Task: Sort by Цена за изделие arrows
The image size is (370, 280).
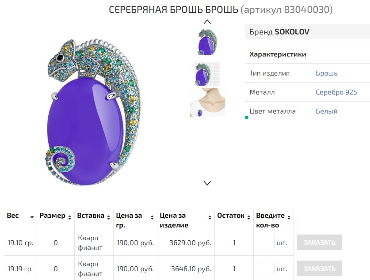Action: pos(210,217)
